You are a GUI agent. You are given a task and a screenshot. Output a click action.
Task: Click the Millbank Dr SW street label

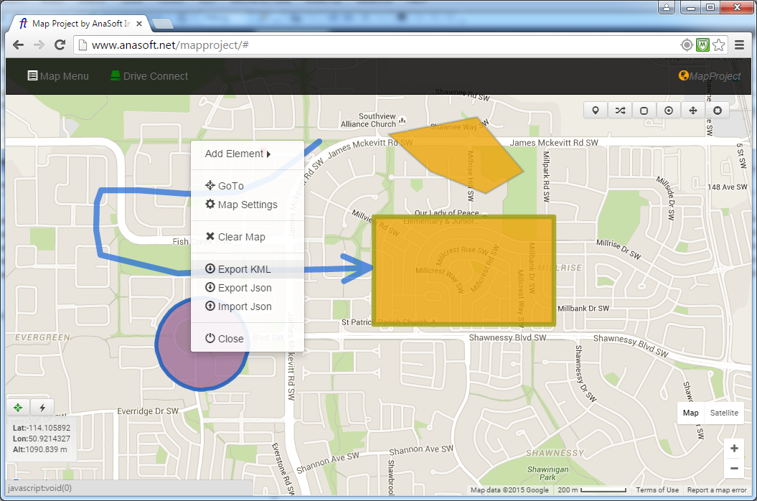(x=583, y=308)
